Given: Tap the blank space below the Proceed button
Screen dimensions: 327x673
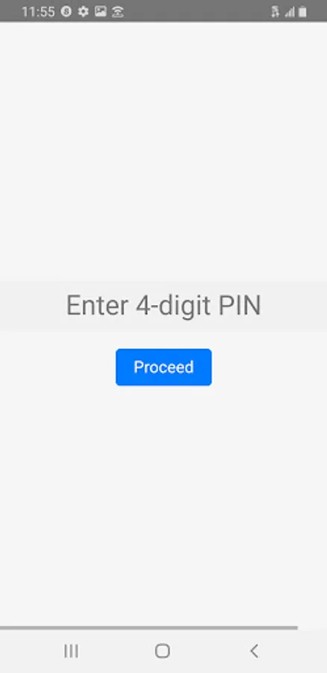Looking at the screenshot, I should (163, 505).
